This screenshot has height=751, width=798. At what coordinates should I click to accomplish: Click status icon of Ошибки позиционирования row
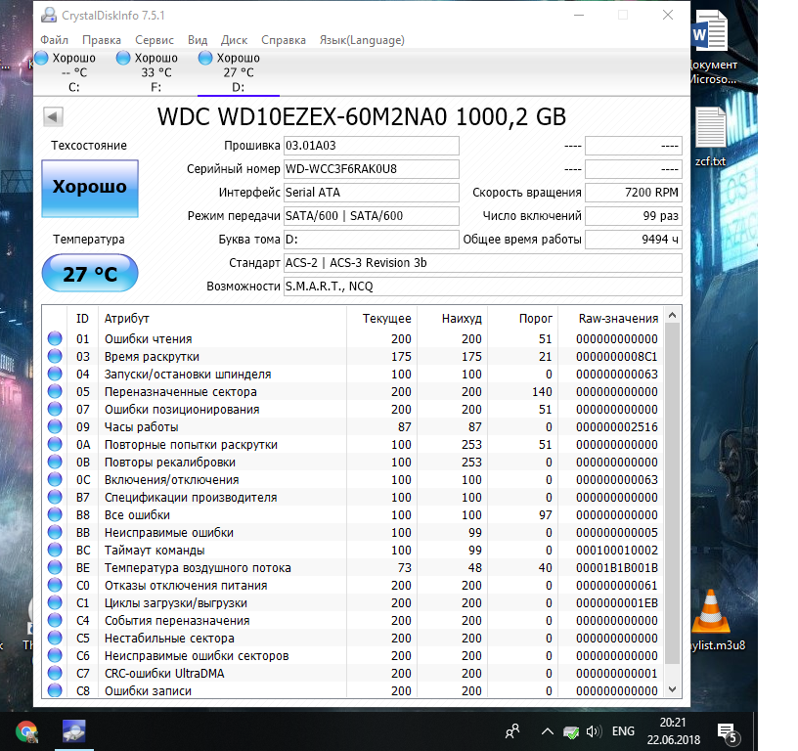click(x=55, y=409)
